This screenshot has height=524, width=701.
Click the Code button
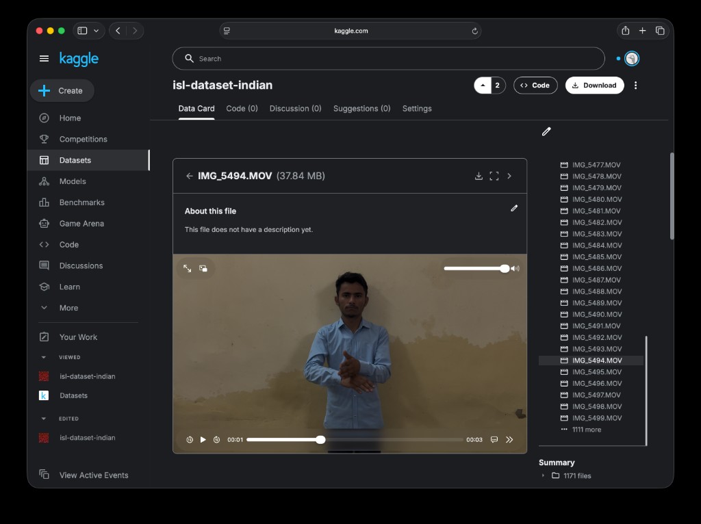point(535,86)
